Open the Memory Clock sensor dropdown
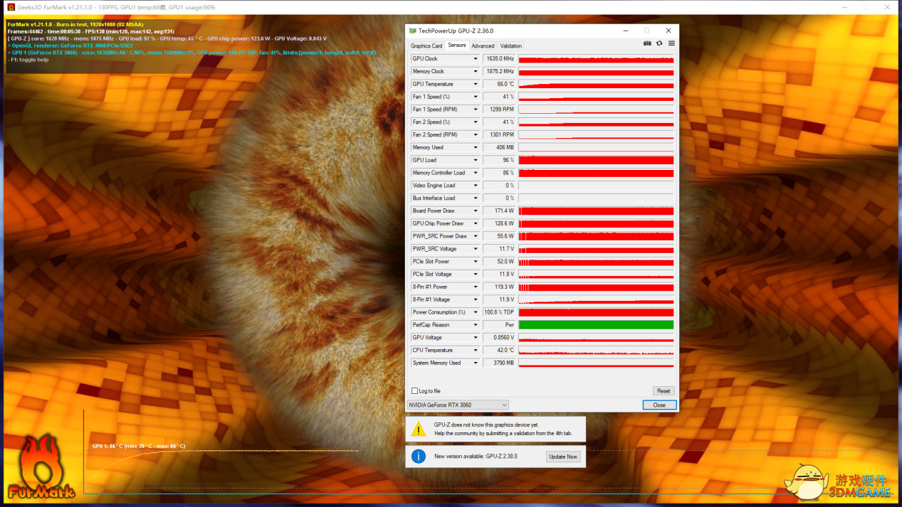Viewport: 902px width, 507px height. click(x=476, y=72)
